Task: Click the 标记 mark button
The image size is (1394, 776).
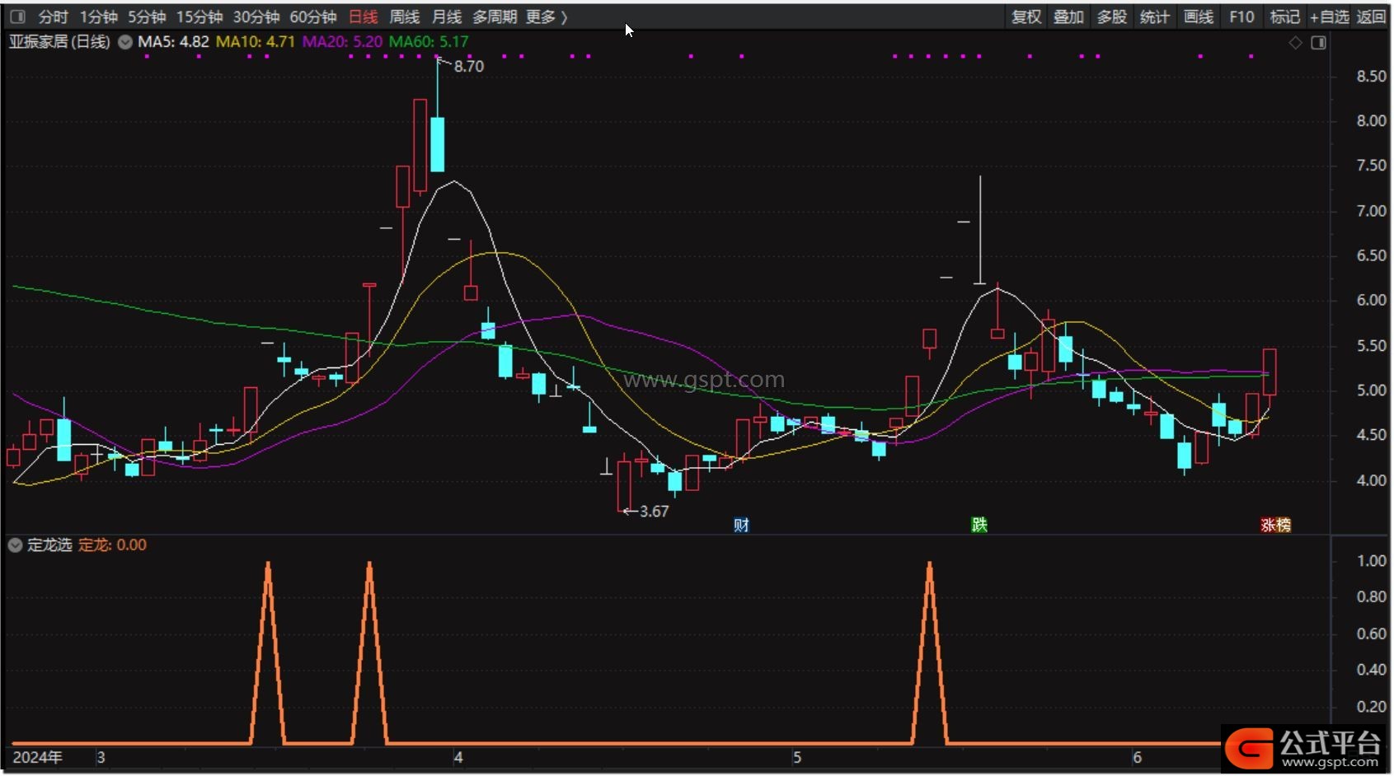Action: pyautogui.click(x=1284, y=16)
